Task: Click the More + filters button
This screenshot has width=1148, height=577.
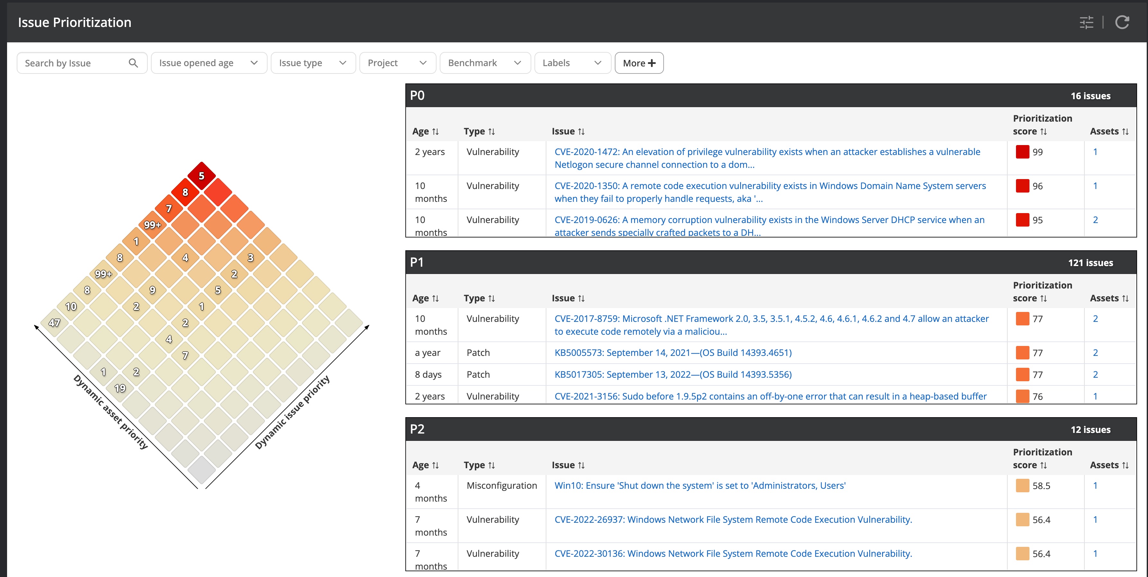Action: pos(639,63)
